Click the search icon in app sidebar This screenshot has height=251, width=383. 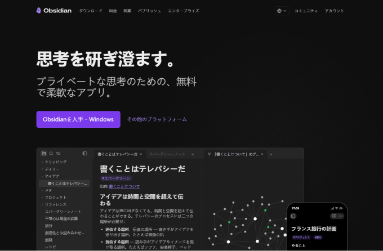click(51, 153)
